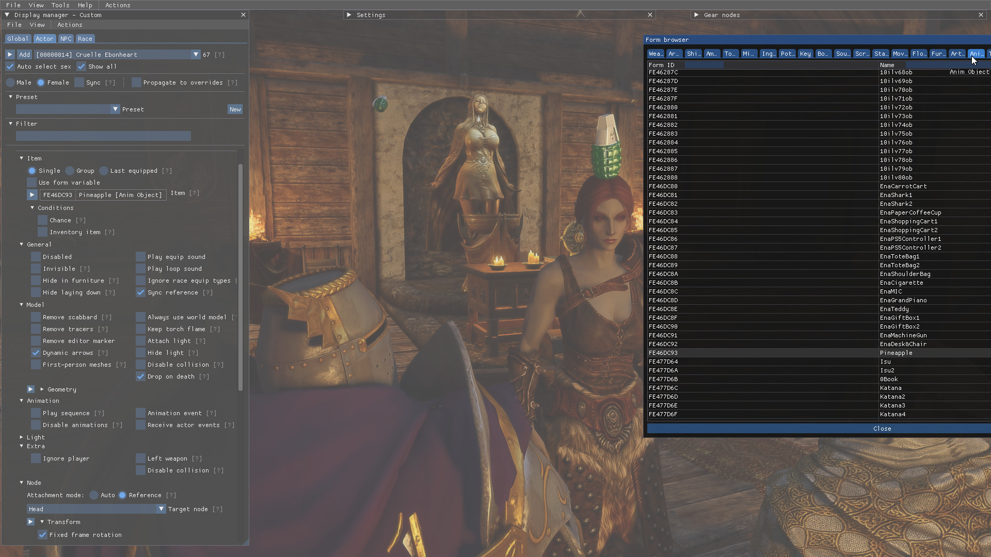The height and width of the screenshot is (557, 991).
Task: Collapse the General section
Action: tap(21, 244)
